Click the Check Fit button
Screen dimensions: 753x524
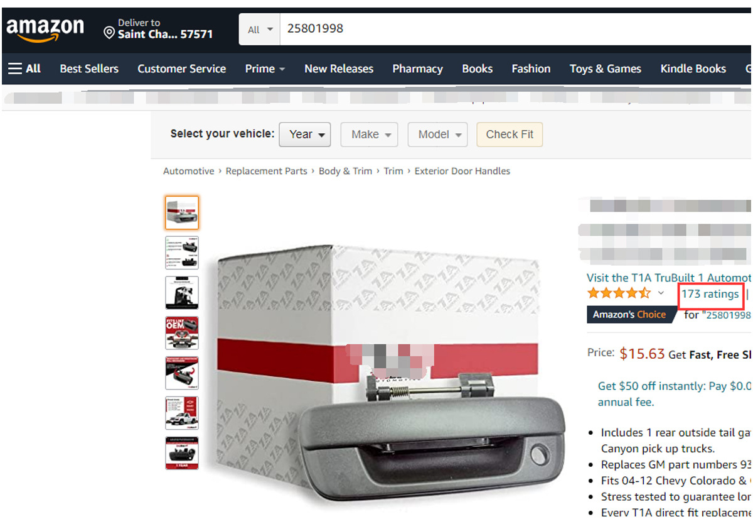[x=510, y=134]
